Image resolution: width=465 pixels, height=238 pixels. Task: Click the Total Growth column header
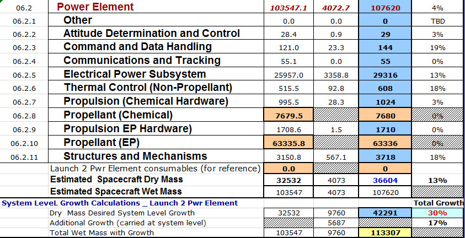click(x=439, y=203)
